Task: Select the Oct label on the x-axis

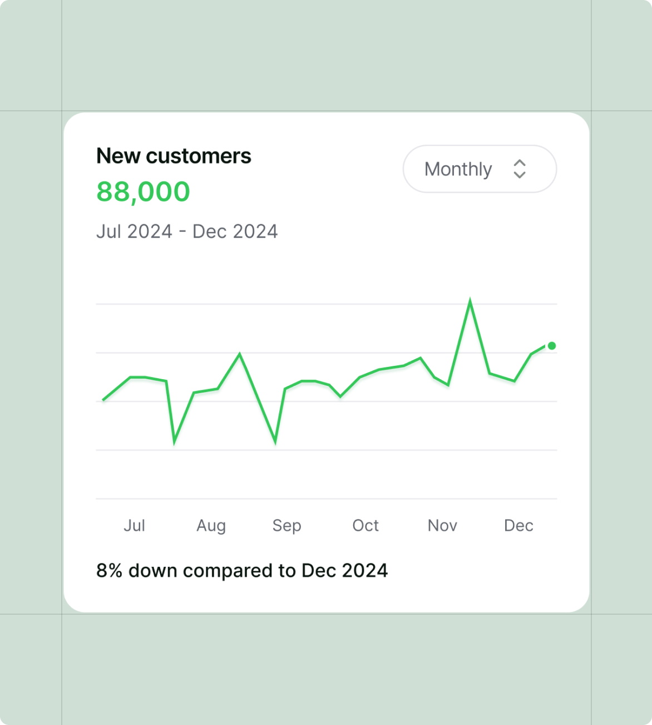Action: pos(365,525)
